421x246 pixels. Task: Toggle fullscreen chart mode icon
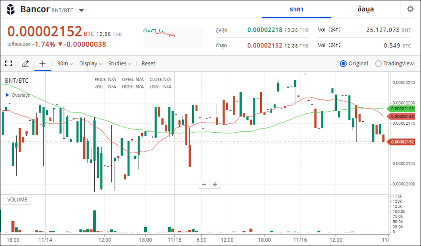pyautogui.click(x=8, y=63)
